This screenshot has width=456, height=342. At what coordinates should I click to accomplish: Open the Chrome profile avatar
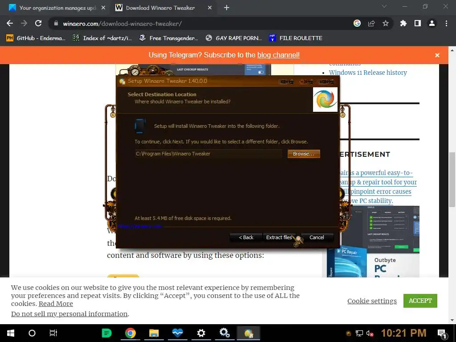coord(432,24)
